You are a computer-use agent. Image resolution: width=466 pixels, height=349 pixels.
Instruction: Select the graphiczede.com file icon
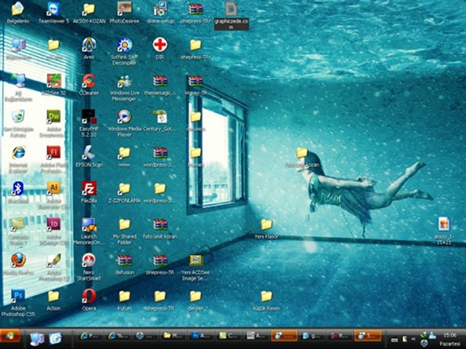pyautogui.click(x=231, y=9)
